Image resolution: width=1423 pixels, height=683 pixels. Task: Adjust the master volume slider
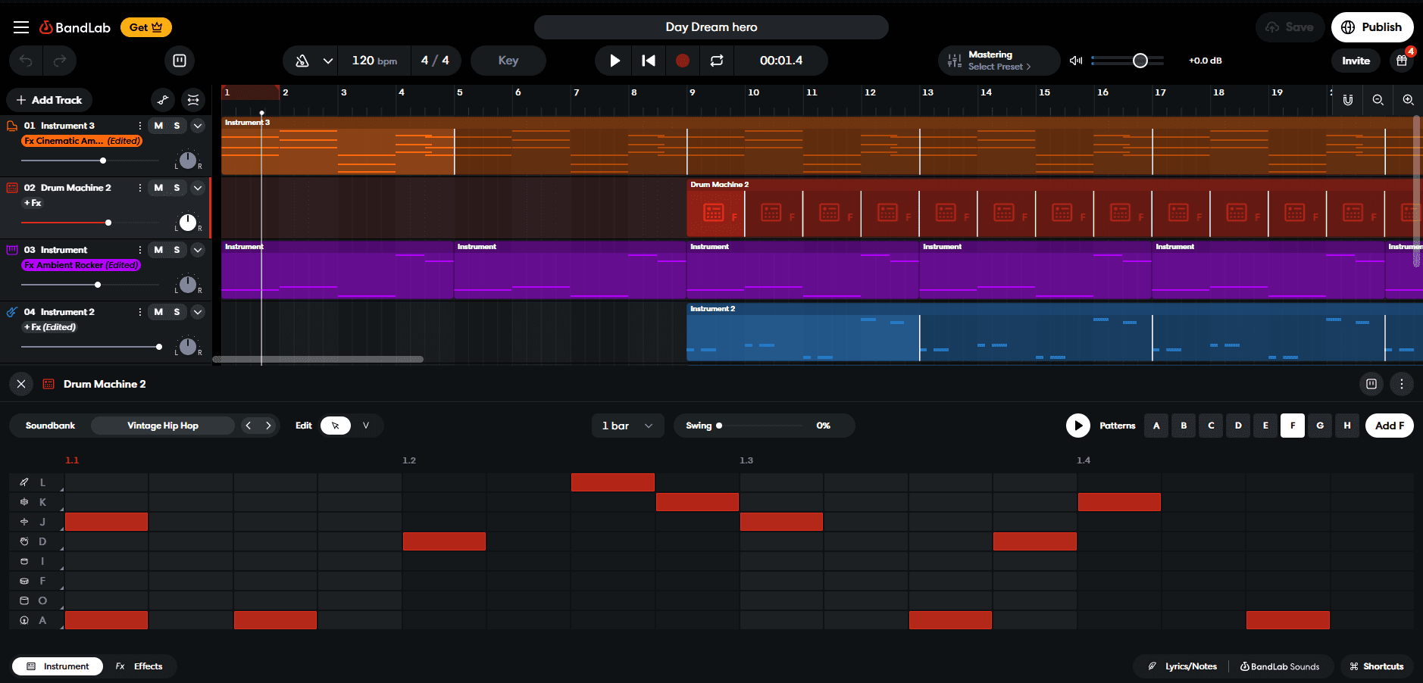click(x=1140, y=61)
